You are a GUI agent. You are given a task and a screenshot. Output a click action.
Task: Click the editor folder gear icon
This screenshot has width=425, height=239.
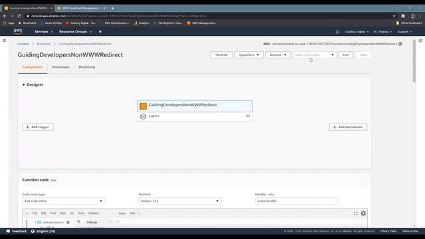point(68,222)
